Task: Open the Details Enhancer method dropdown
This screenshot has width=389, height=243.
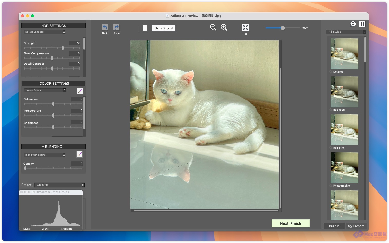Action: [45, 32]
